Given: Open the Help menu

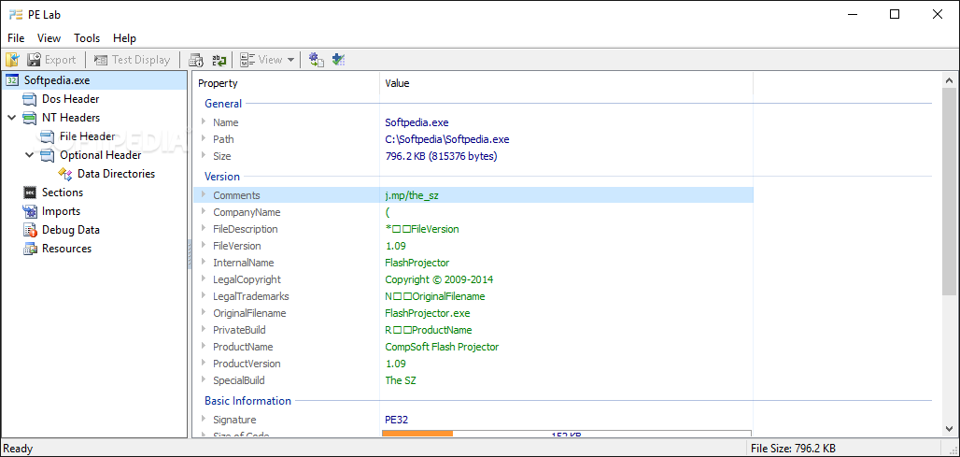Looking at the screenshot, I should (124, 38).
